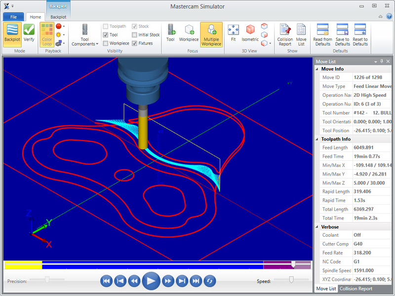Click the blue segment of the timeline bar

click(x=153, y=265)
